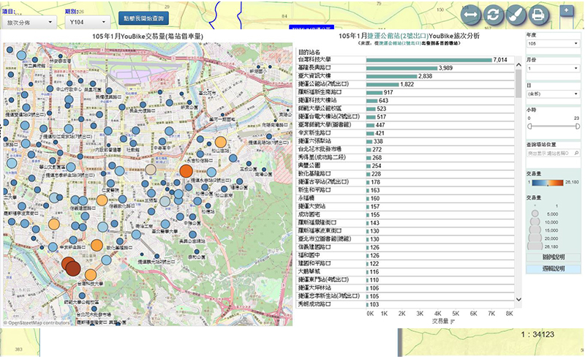Open the 旅次分佈 project dropdown

[29, 23]
